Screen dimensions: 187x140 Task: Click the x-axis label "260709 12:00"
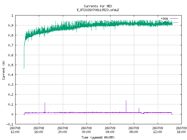click(157, 130)
